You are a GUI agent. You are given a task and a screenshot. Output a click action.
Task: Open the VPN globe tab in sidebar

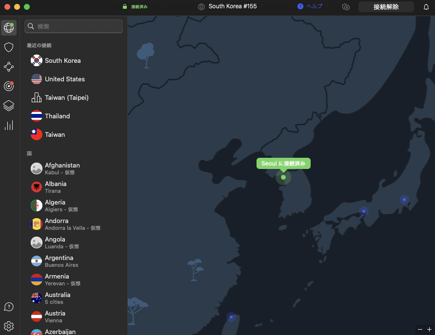point(9,28)
